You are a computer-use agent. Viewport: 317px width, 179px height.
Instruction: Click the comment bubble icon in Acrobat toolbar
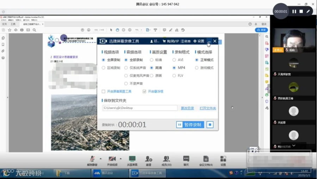(164, 30)
